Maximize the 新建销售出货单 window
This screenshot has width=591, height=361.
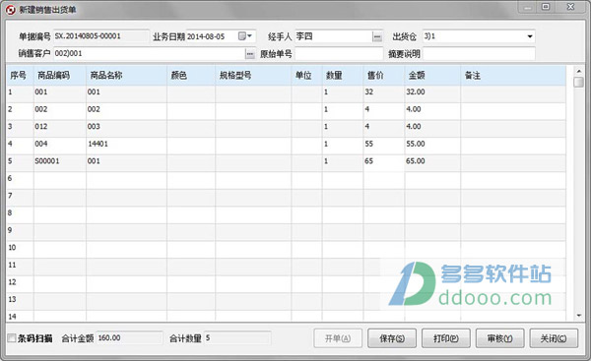(546, 7)
